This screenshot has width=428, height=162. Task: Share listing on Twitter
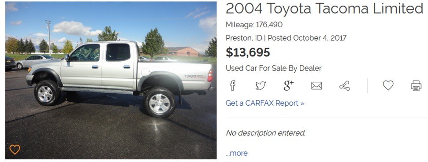(x=261, y=86)
